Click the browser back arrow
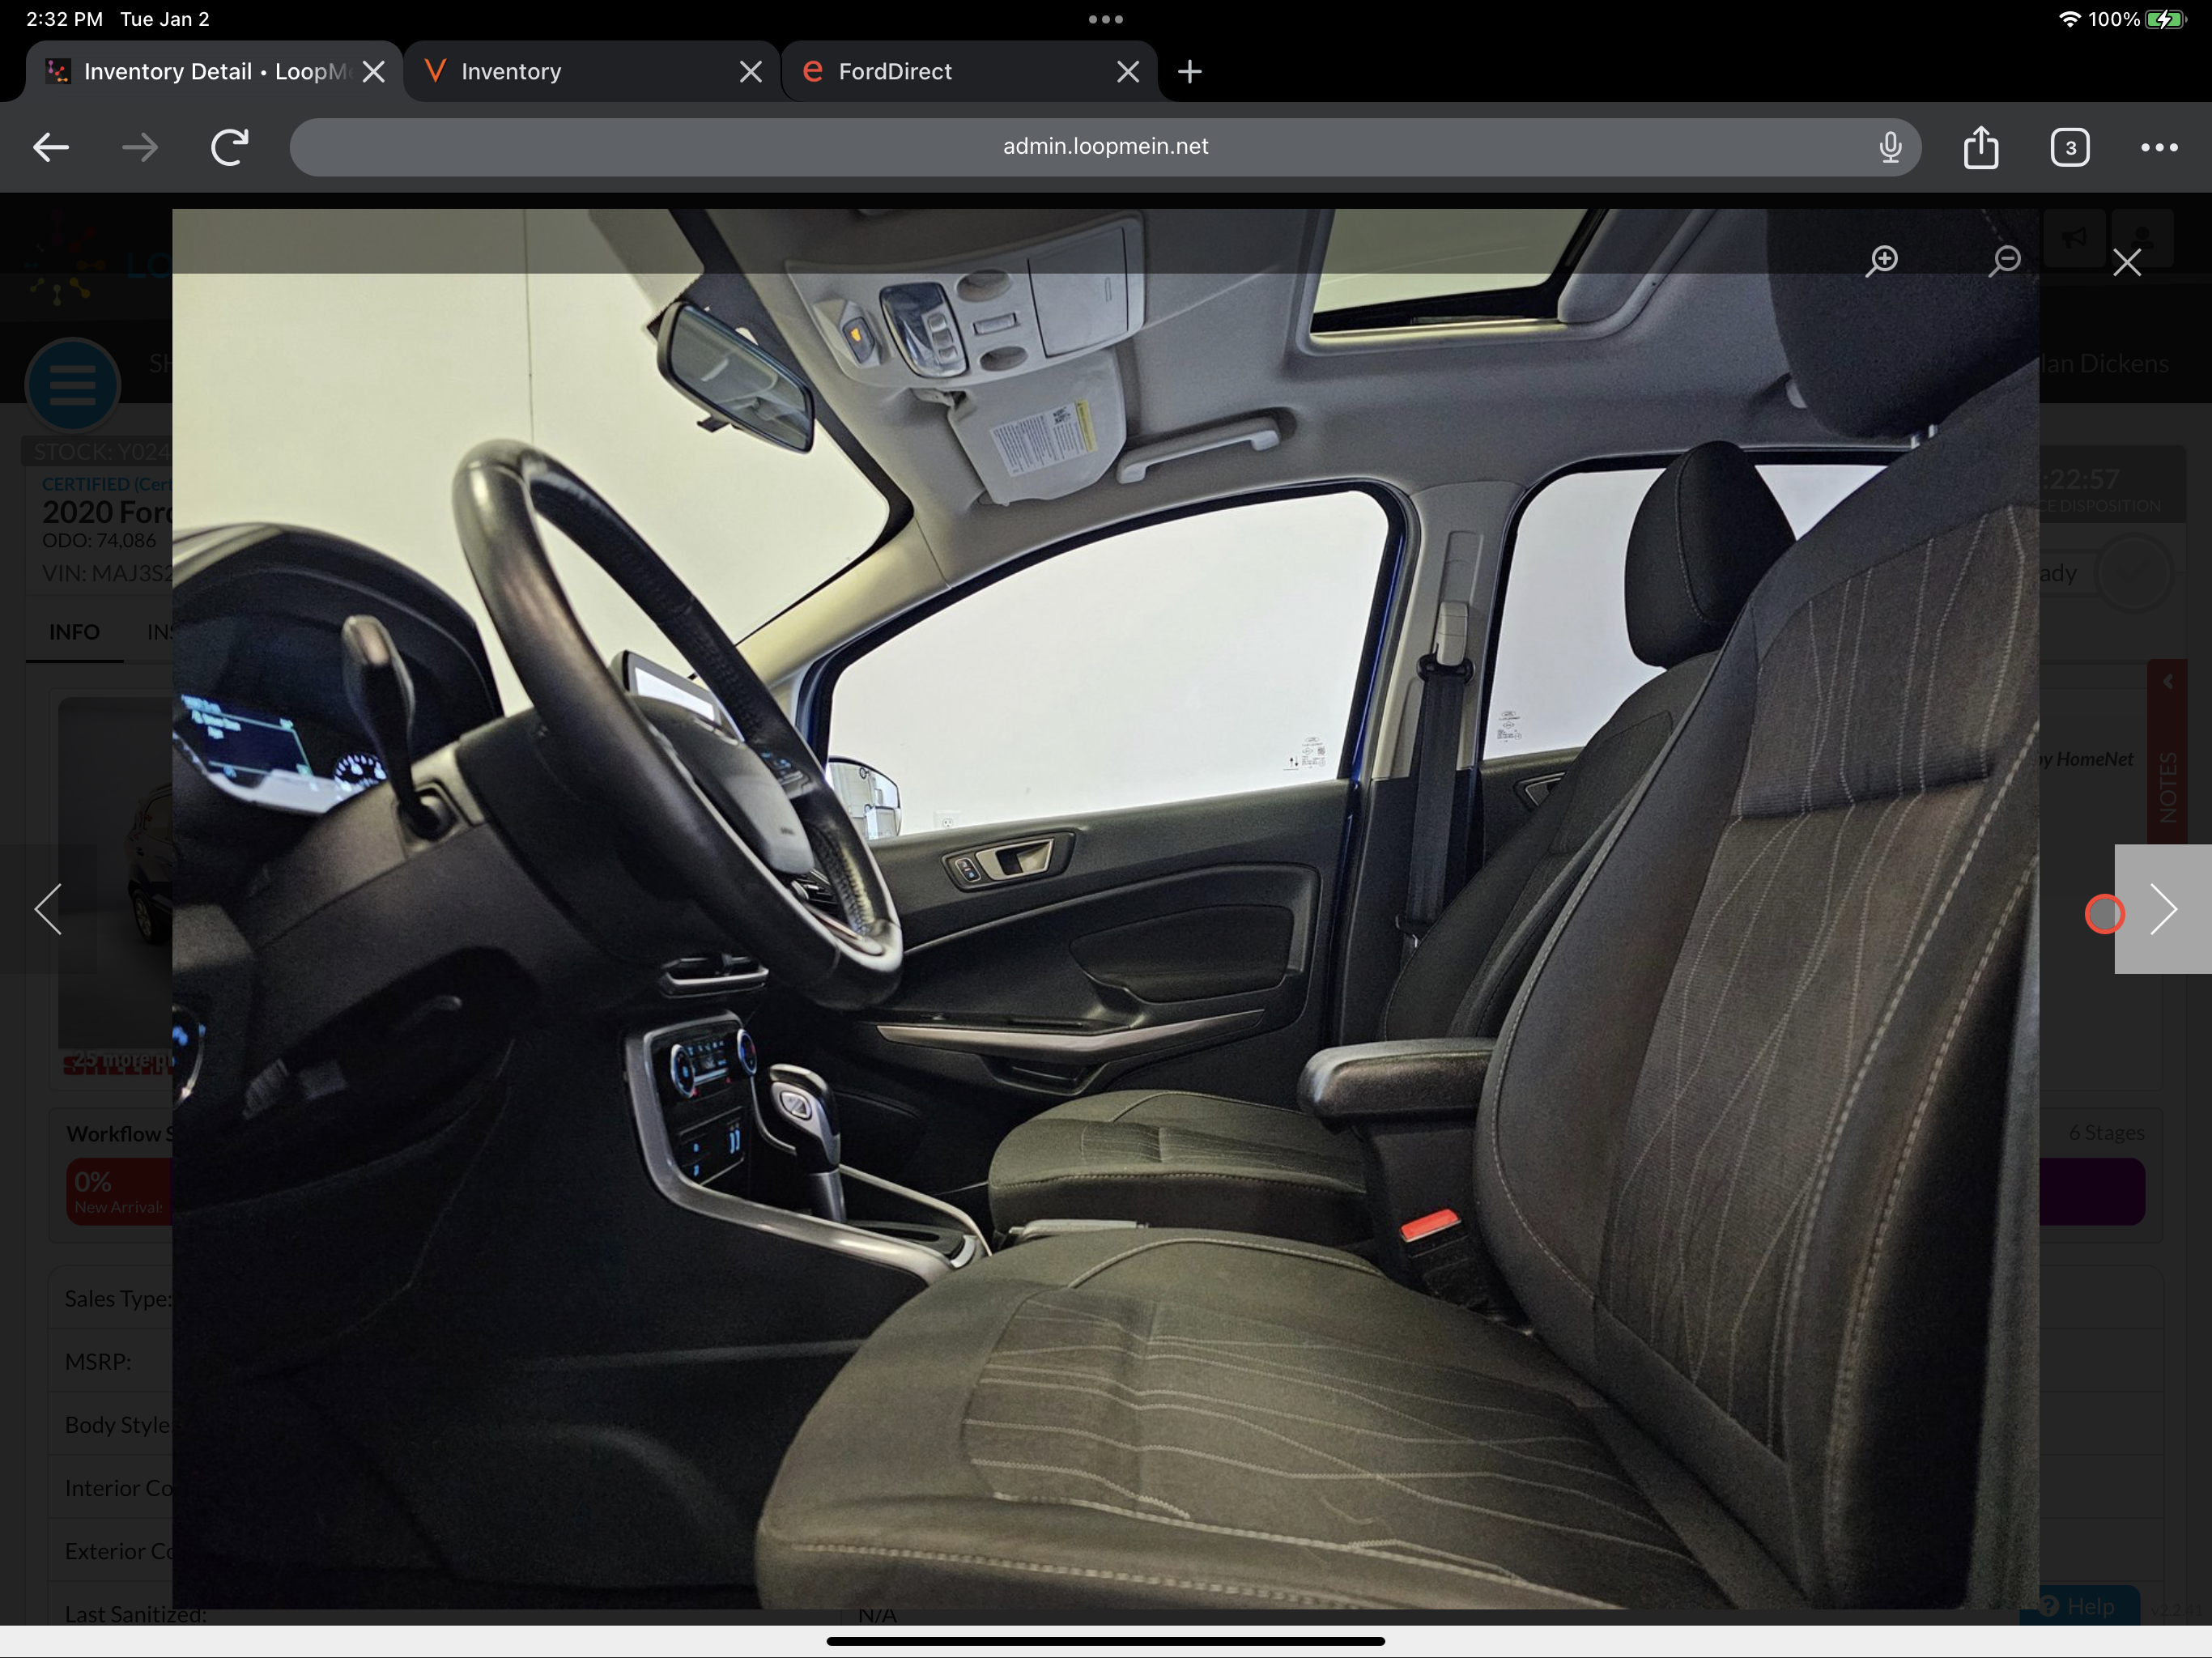Image resolution: width=2212 pixels, height=1658 pixels. pos(51,148)
